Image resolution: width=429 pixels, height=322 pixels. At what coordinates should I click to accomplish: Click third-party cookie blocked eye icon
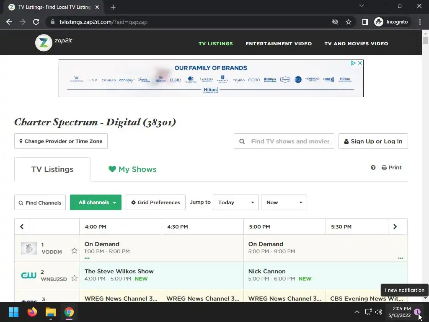tap(335, 22)
